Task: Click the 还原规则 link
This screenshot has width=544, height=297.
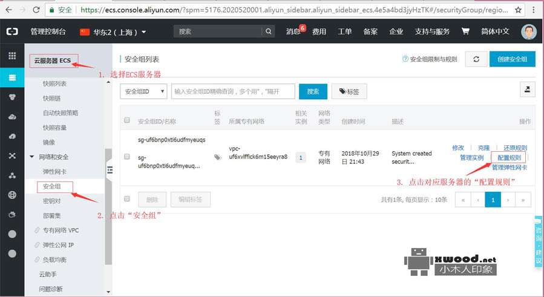Action: pos(515,148)
